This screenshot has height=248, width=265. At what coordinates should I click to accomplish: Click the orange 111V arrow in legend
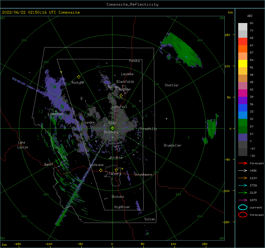(x=243, y=178)
